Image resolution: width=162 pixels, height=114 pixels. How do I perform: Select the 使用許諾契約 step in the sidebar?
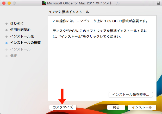pyautogui.click(x=20, y=30)
